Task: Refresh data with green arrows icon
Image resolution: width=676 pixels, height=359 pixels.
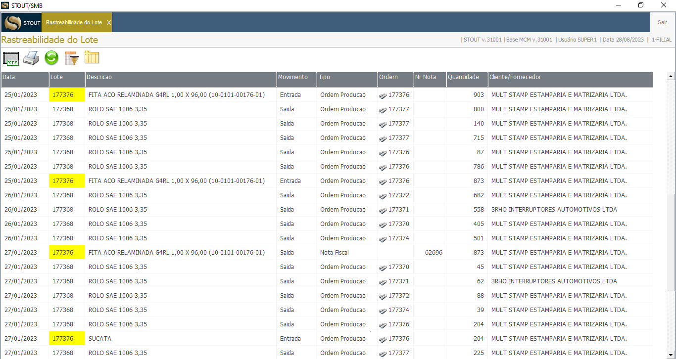Action: [51, 58]
